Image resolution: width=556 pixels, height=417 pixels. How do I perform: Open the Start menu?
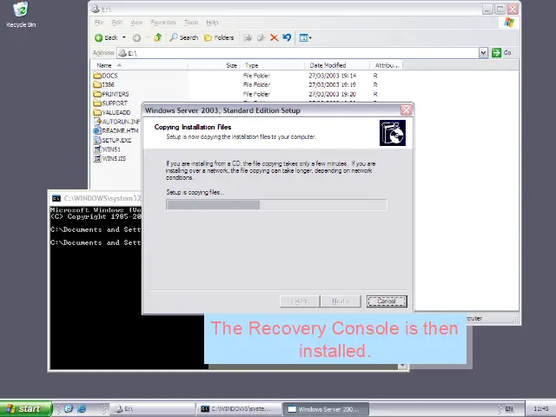click(x=26, y=409)
